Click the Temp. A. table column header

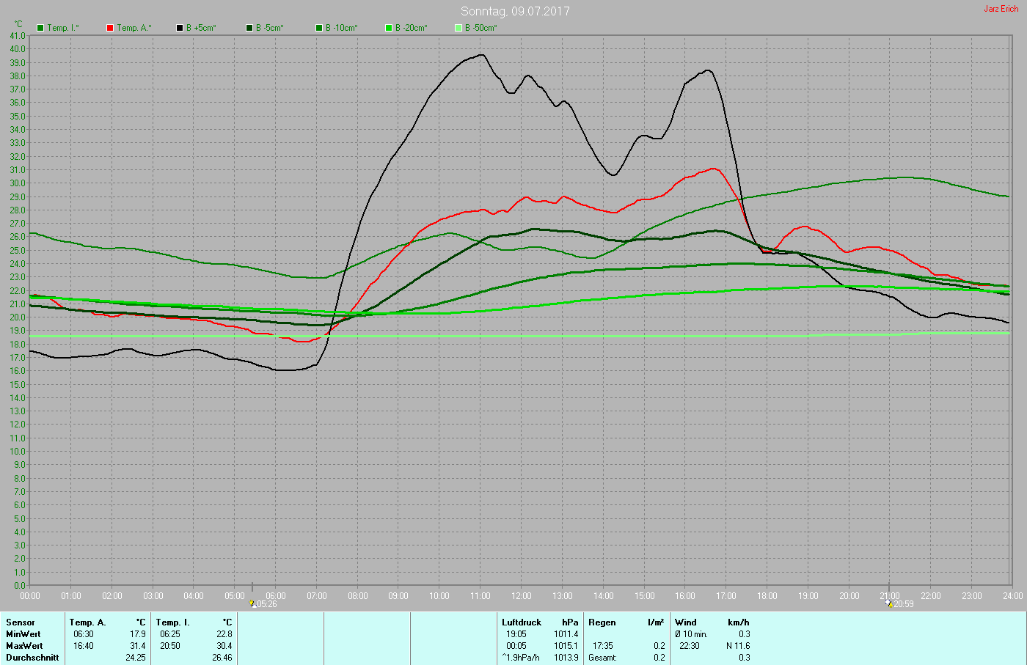[87, 622]
